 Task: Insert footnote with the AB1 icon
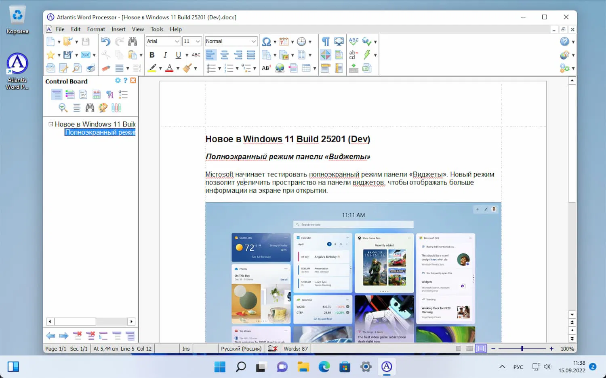coord(266,68)
